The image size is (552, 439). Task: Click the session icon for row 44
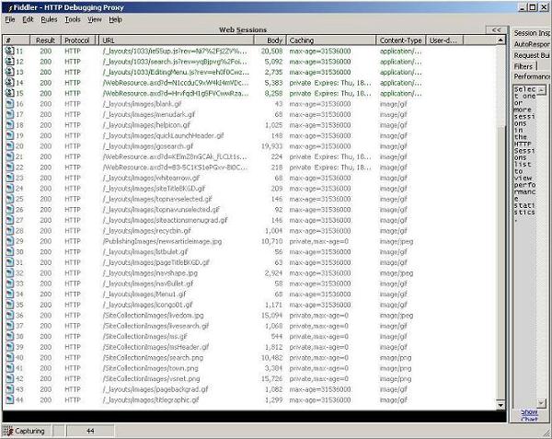click(x=8, y=400)
